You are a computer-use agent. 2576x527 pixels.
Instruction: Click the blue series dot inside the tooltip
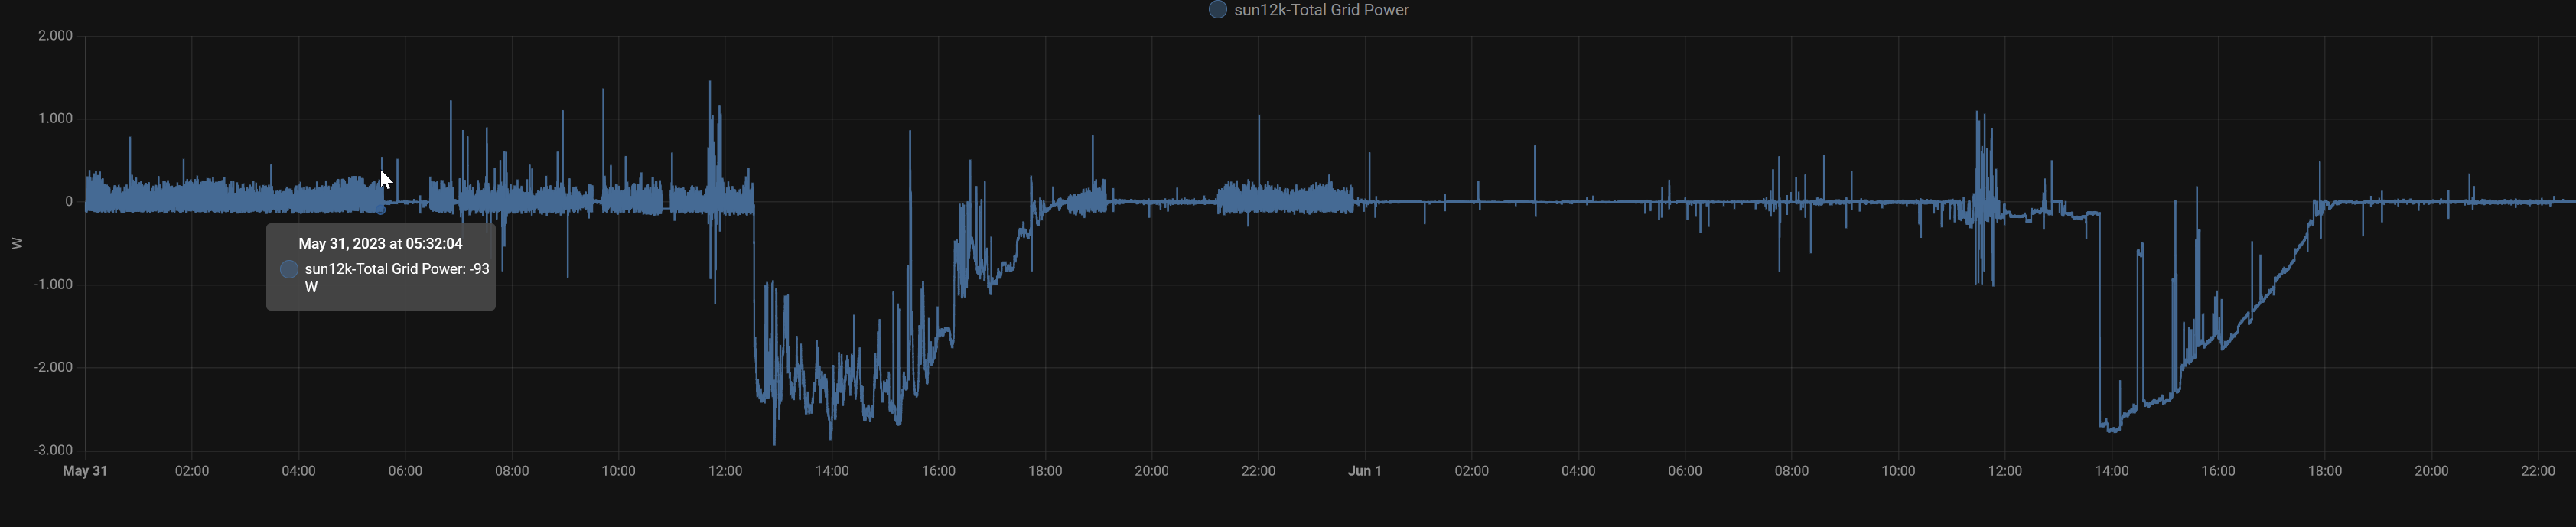(289, 269)
